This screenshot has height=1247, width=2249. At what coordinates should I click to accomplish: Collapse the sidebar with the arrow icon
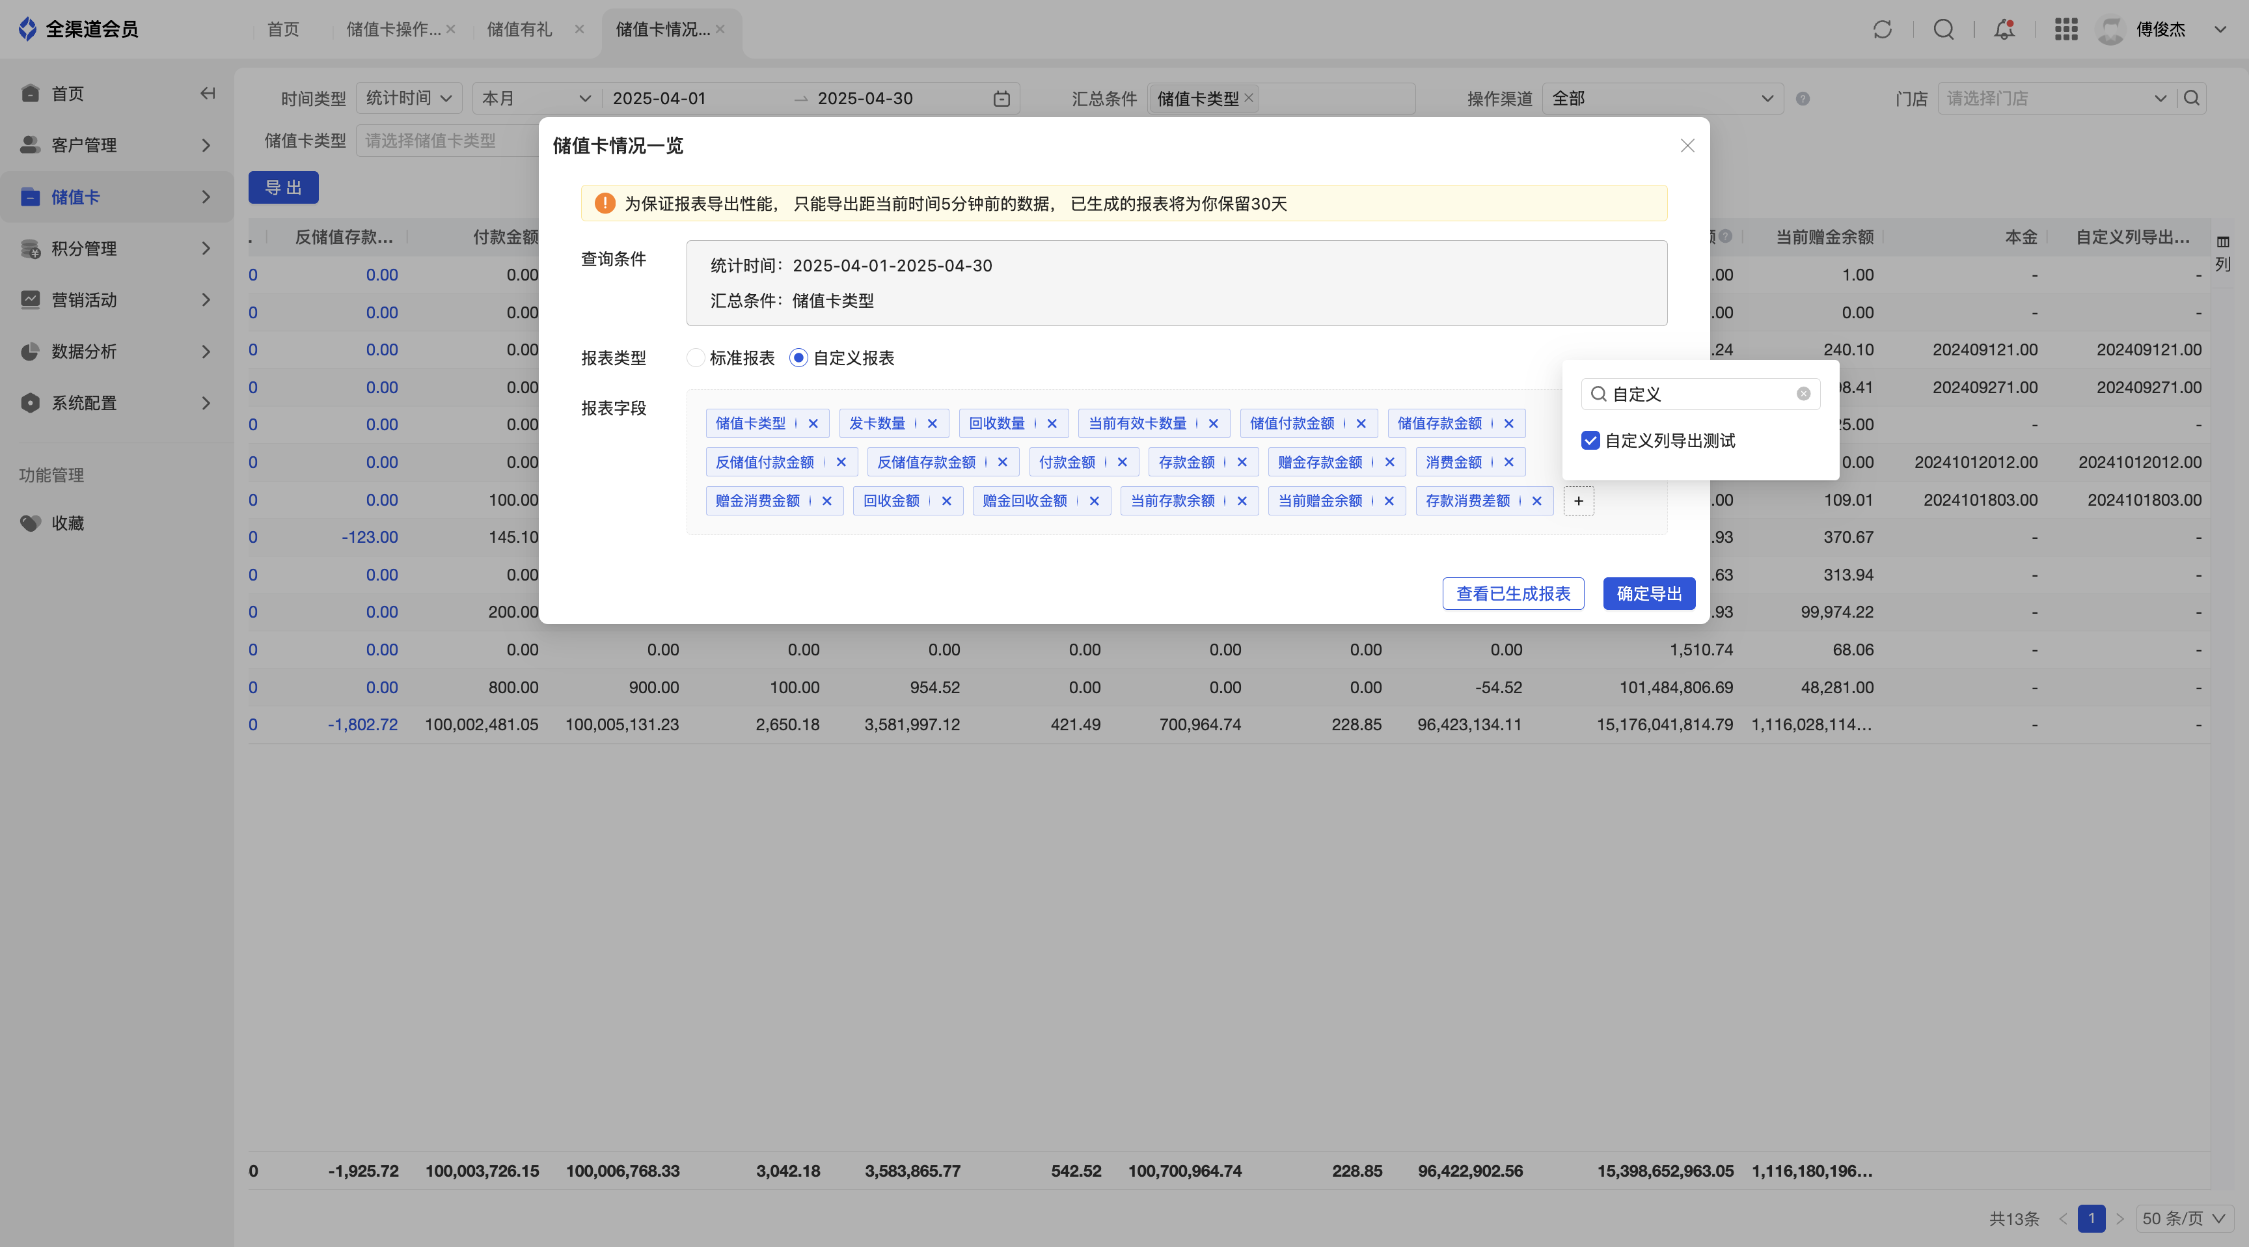(208, 94)
